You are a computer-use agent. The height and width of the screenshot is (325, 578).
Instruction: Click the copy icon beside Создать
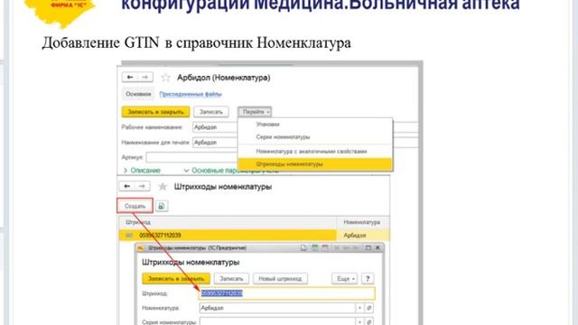pyautogui.click(x=162, y=207)
